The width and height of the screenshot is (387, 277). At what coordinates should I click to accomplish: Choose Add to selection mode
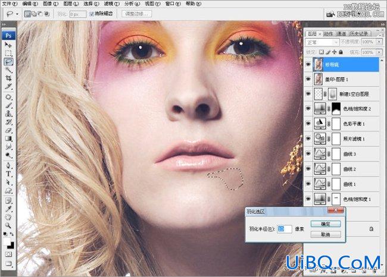34,14
